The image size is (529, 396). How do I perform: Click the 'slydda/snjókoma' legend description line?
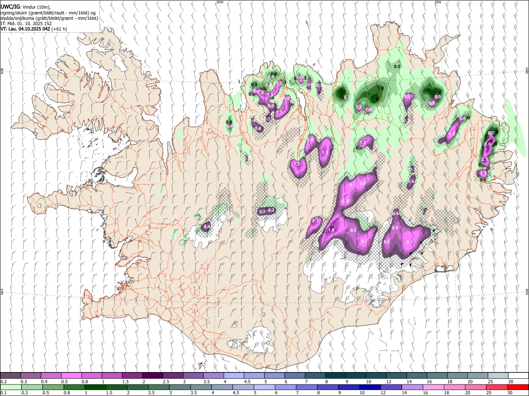[x=50, y=18]
